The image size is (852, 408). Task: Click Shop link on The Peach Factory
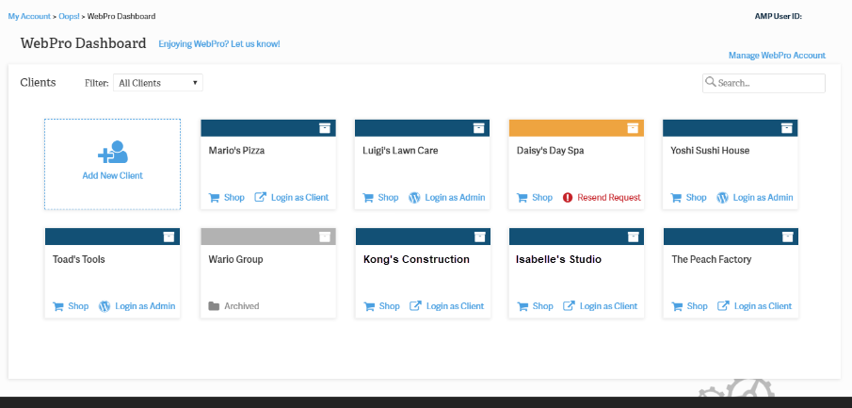(x=697, y=306)
